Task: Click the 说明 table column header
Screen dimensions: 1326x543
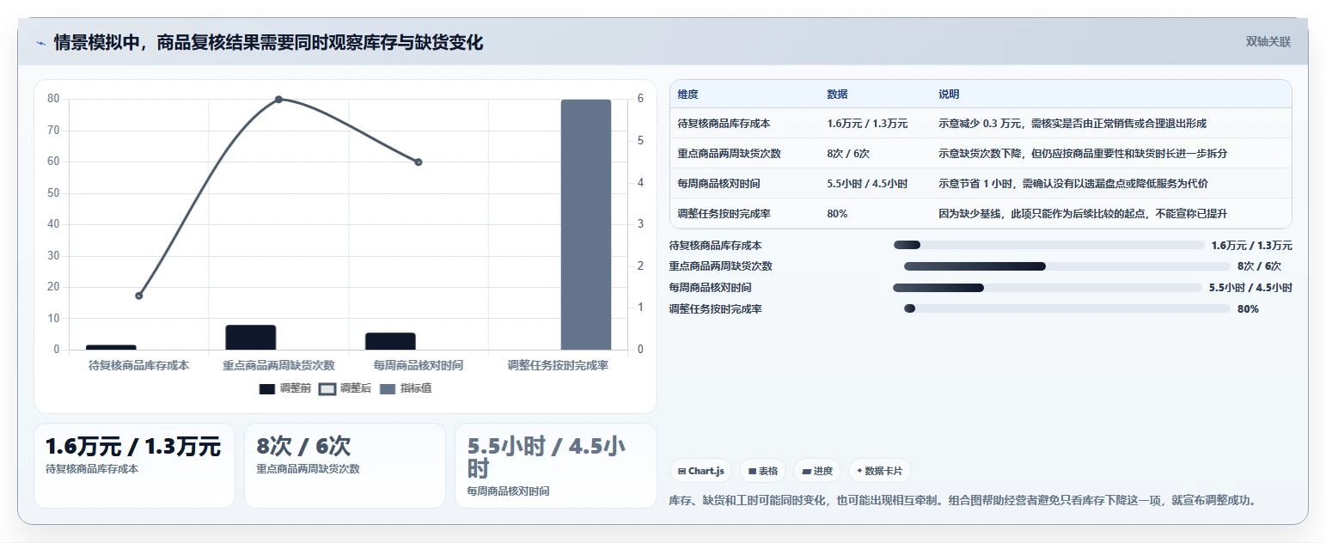Action: 949,95
